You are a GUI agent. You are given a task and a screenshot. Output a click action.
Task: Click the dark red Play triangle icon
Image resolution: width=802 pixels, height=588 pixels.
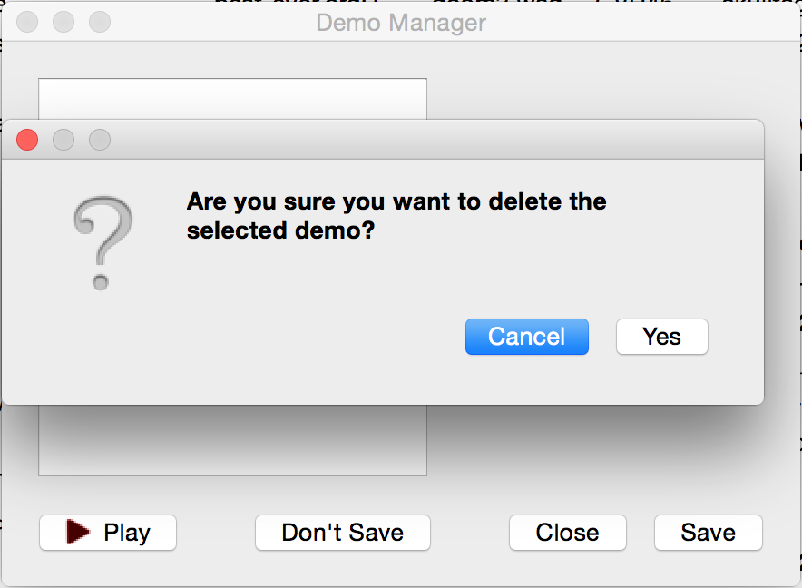pos(79,532)
